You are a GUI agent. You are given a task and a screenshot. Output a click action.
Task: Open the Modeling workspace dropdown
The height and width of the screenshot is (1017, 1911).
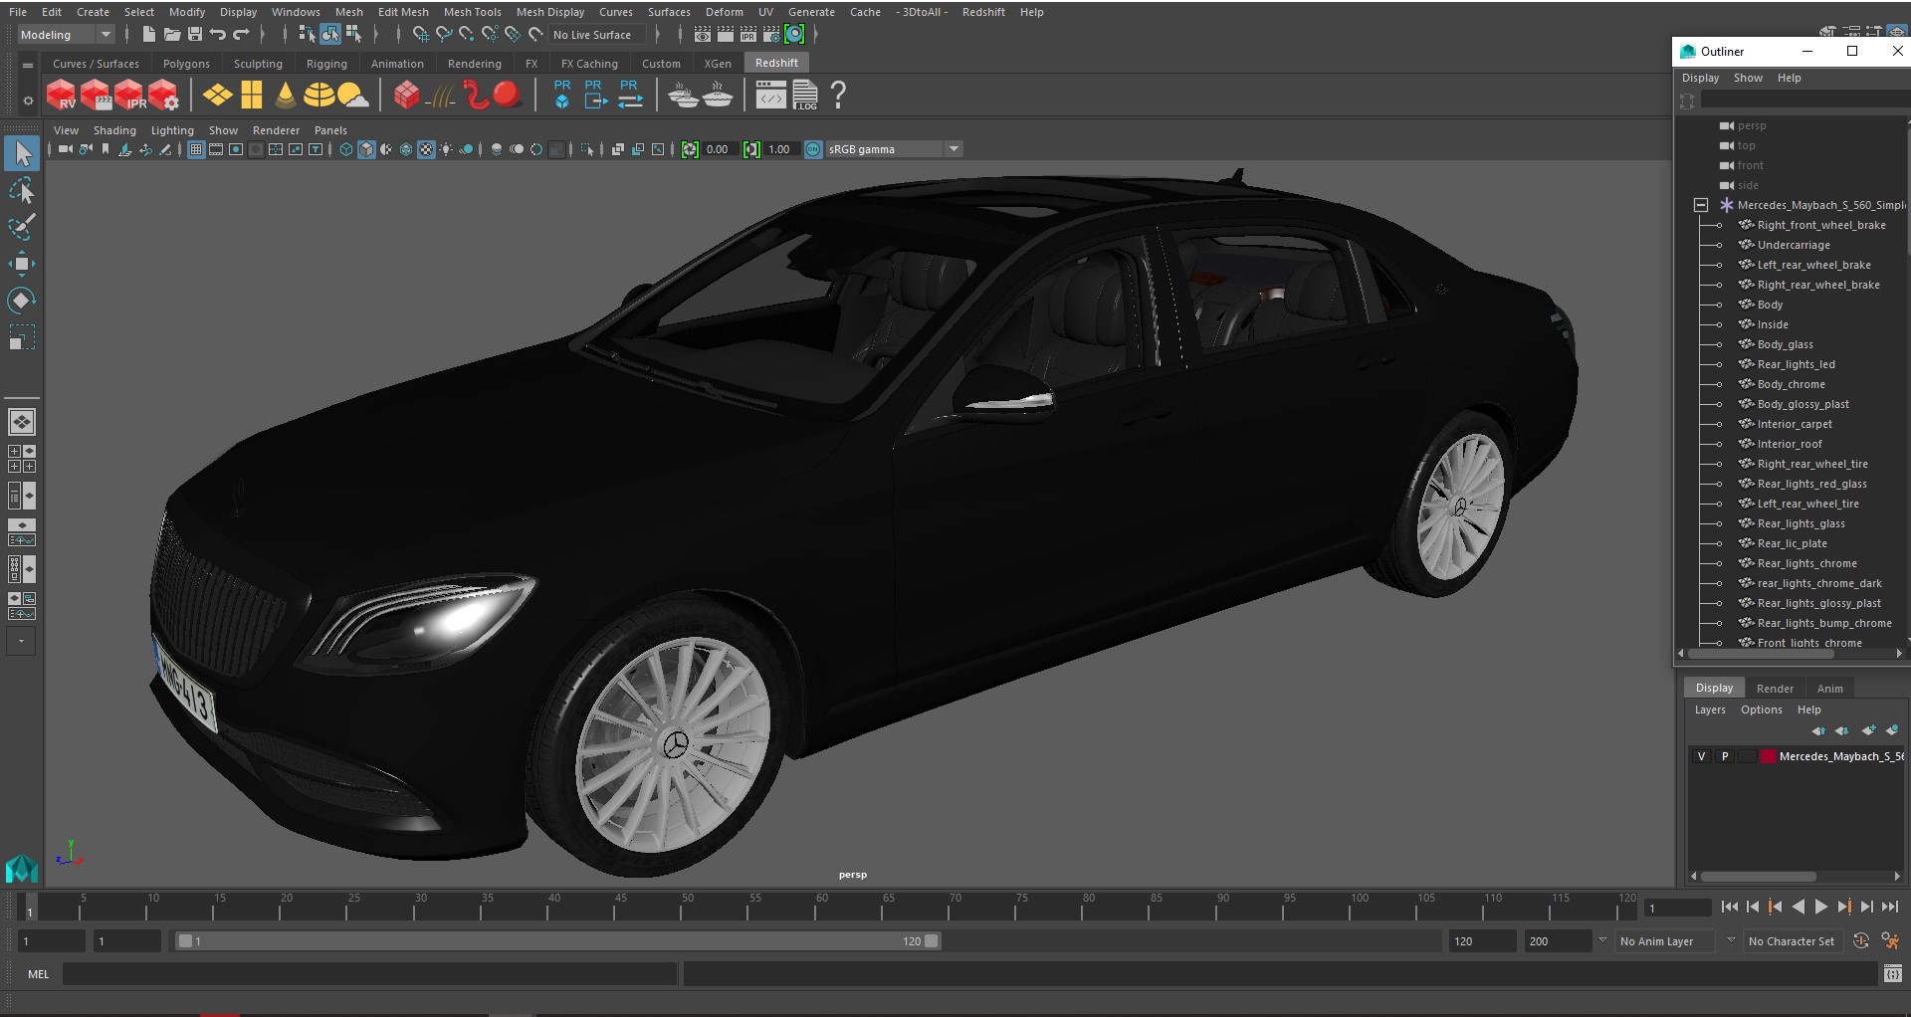tap(66, 35)
